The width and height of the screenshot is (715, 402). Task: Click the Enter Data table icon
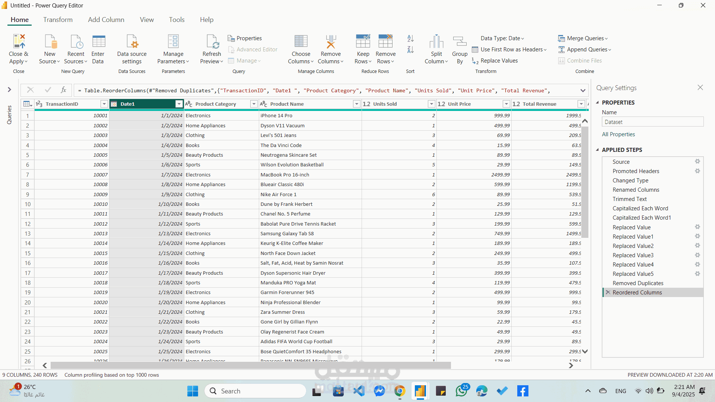[x=98, y=42]
